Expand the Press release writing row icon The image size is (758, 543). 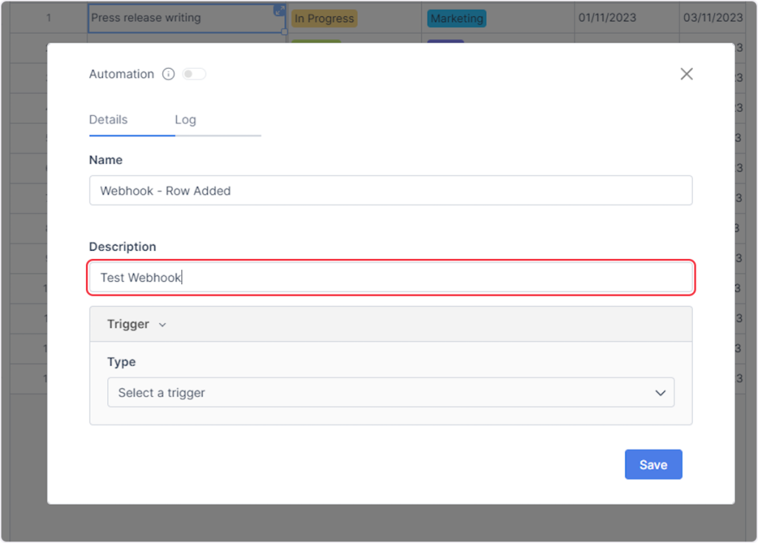pyautogui.click(x=279, y=10)
